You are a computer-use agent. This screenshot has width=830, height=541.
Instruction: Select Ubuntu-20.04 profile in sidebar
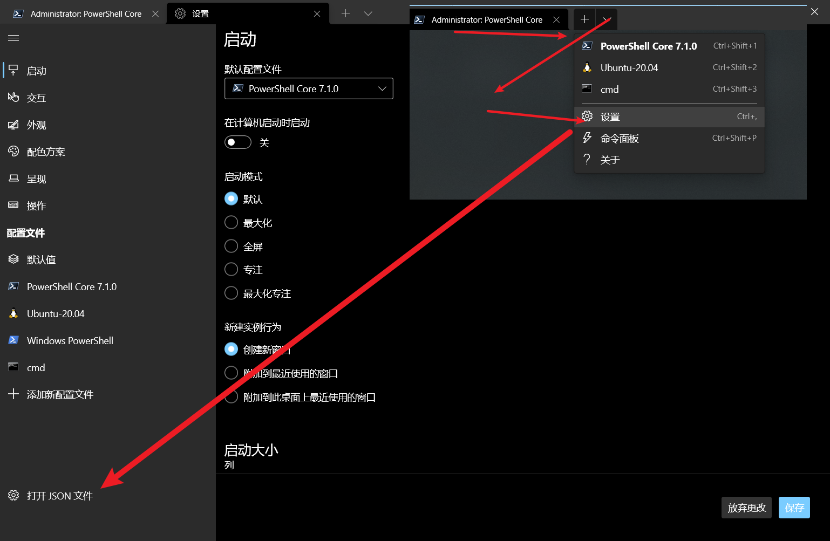[x=108, y=313]
